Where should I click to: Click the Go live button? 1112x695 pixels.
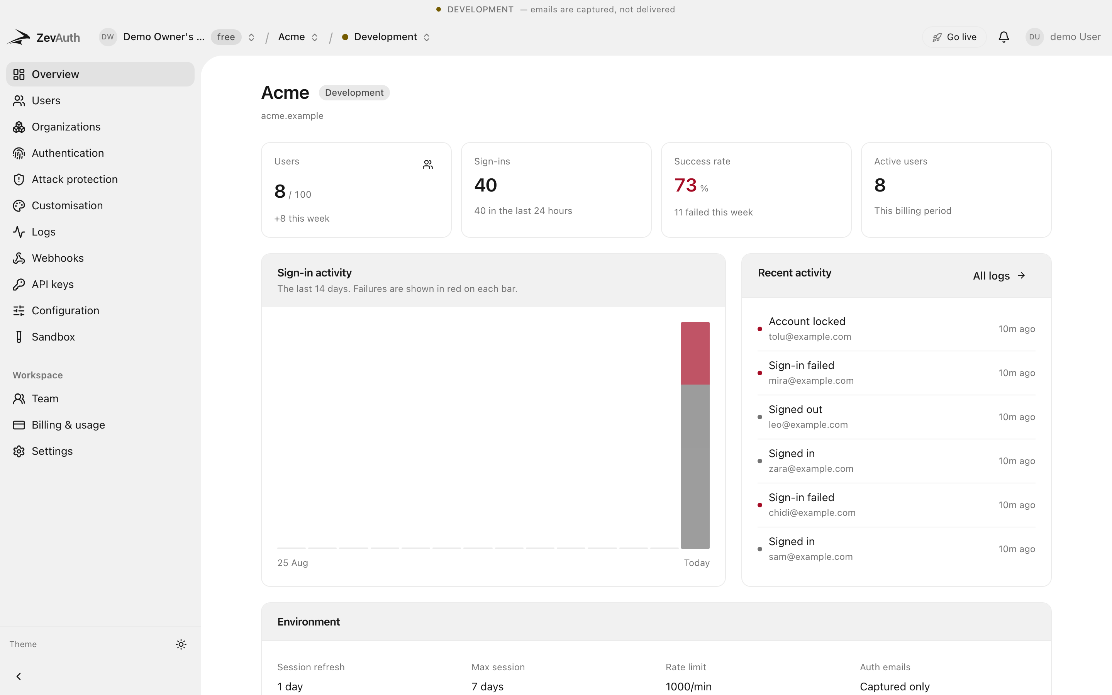point(954,37)
